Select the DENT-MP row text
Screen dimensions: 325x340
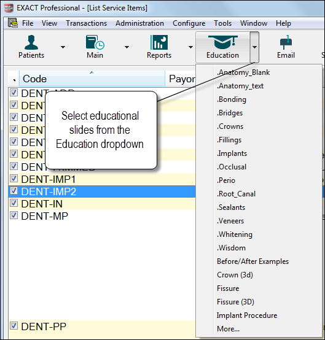(x=44, y=216)
